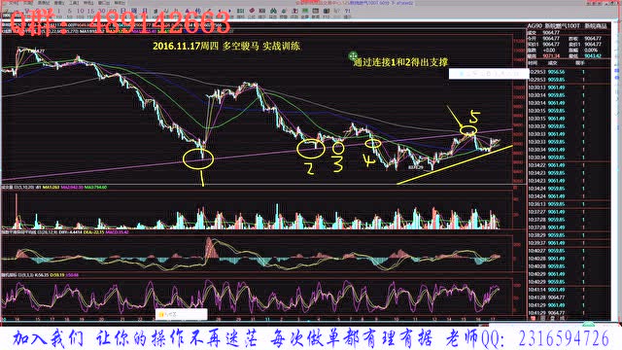Select the 10:29:53 9056.56 tick row
The image size is (622, 350).
click(x=568, y=72)
